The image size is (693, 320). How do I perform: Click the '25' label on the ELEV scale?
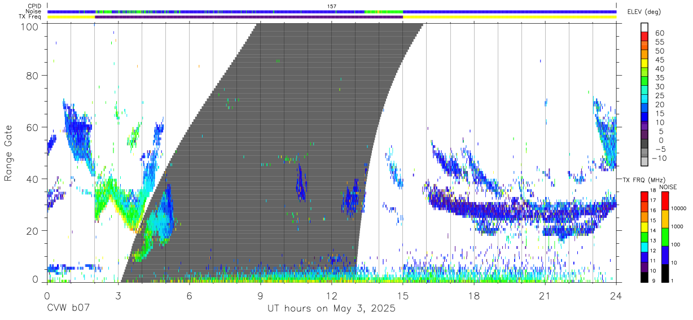(x=659, y=96)
